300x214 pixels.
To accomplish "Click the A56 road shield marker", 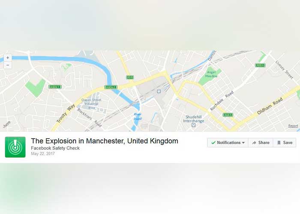I will [x=130, y=77].
